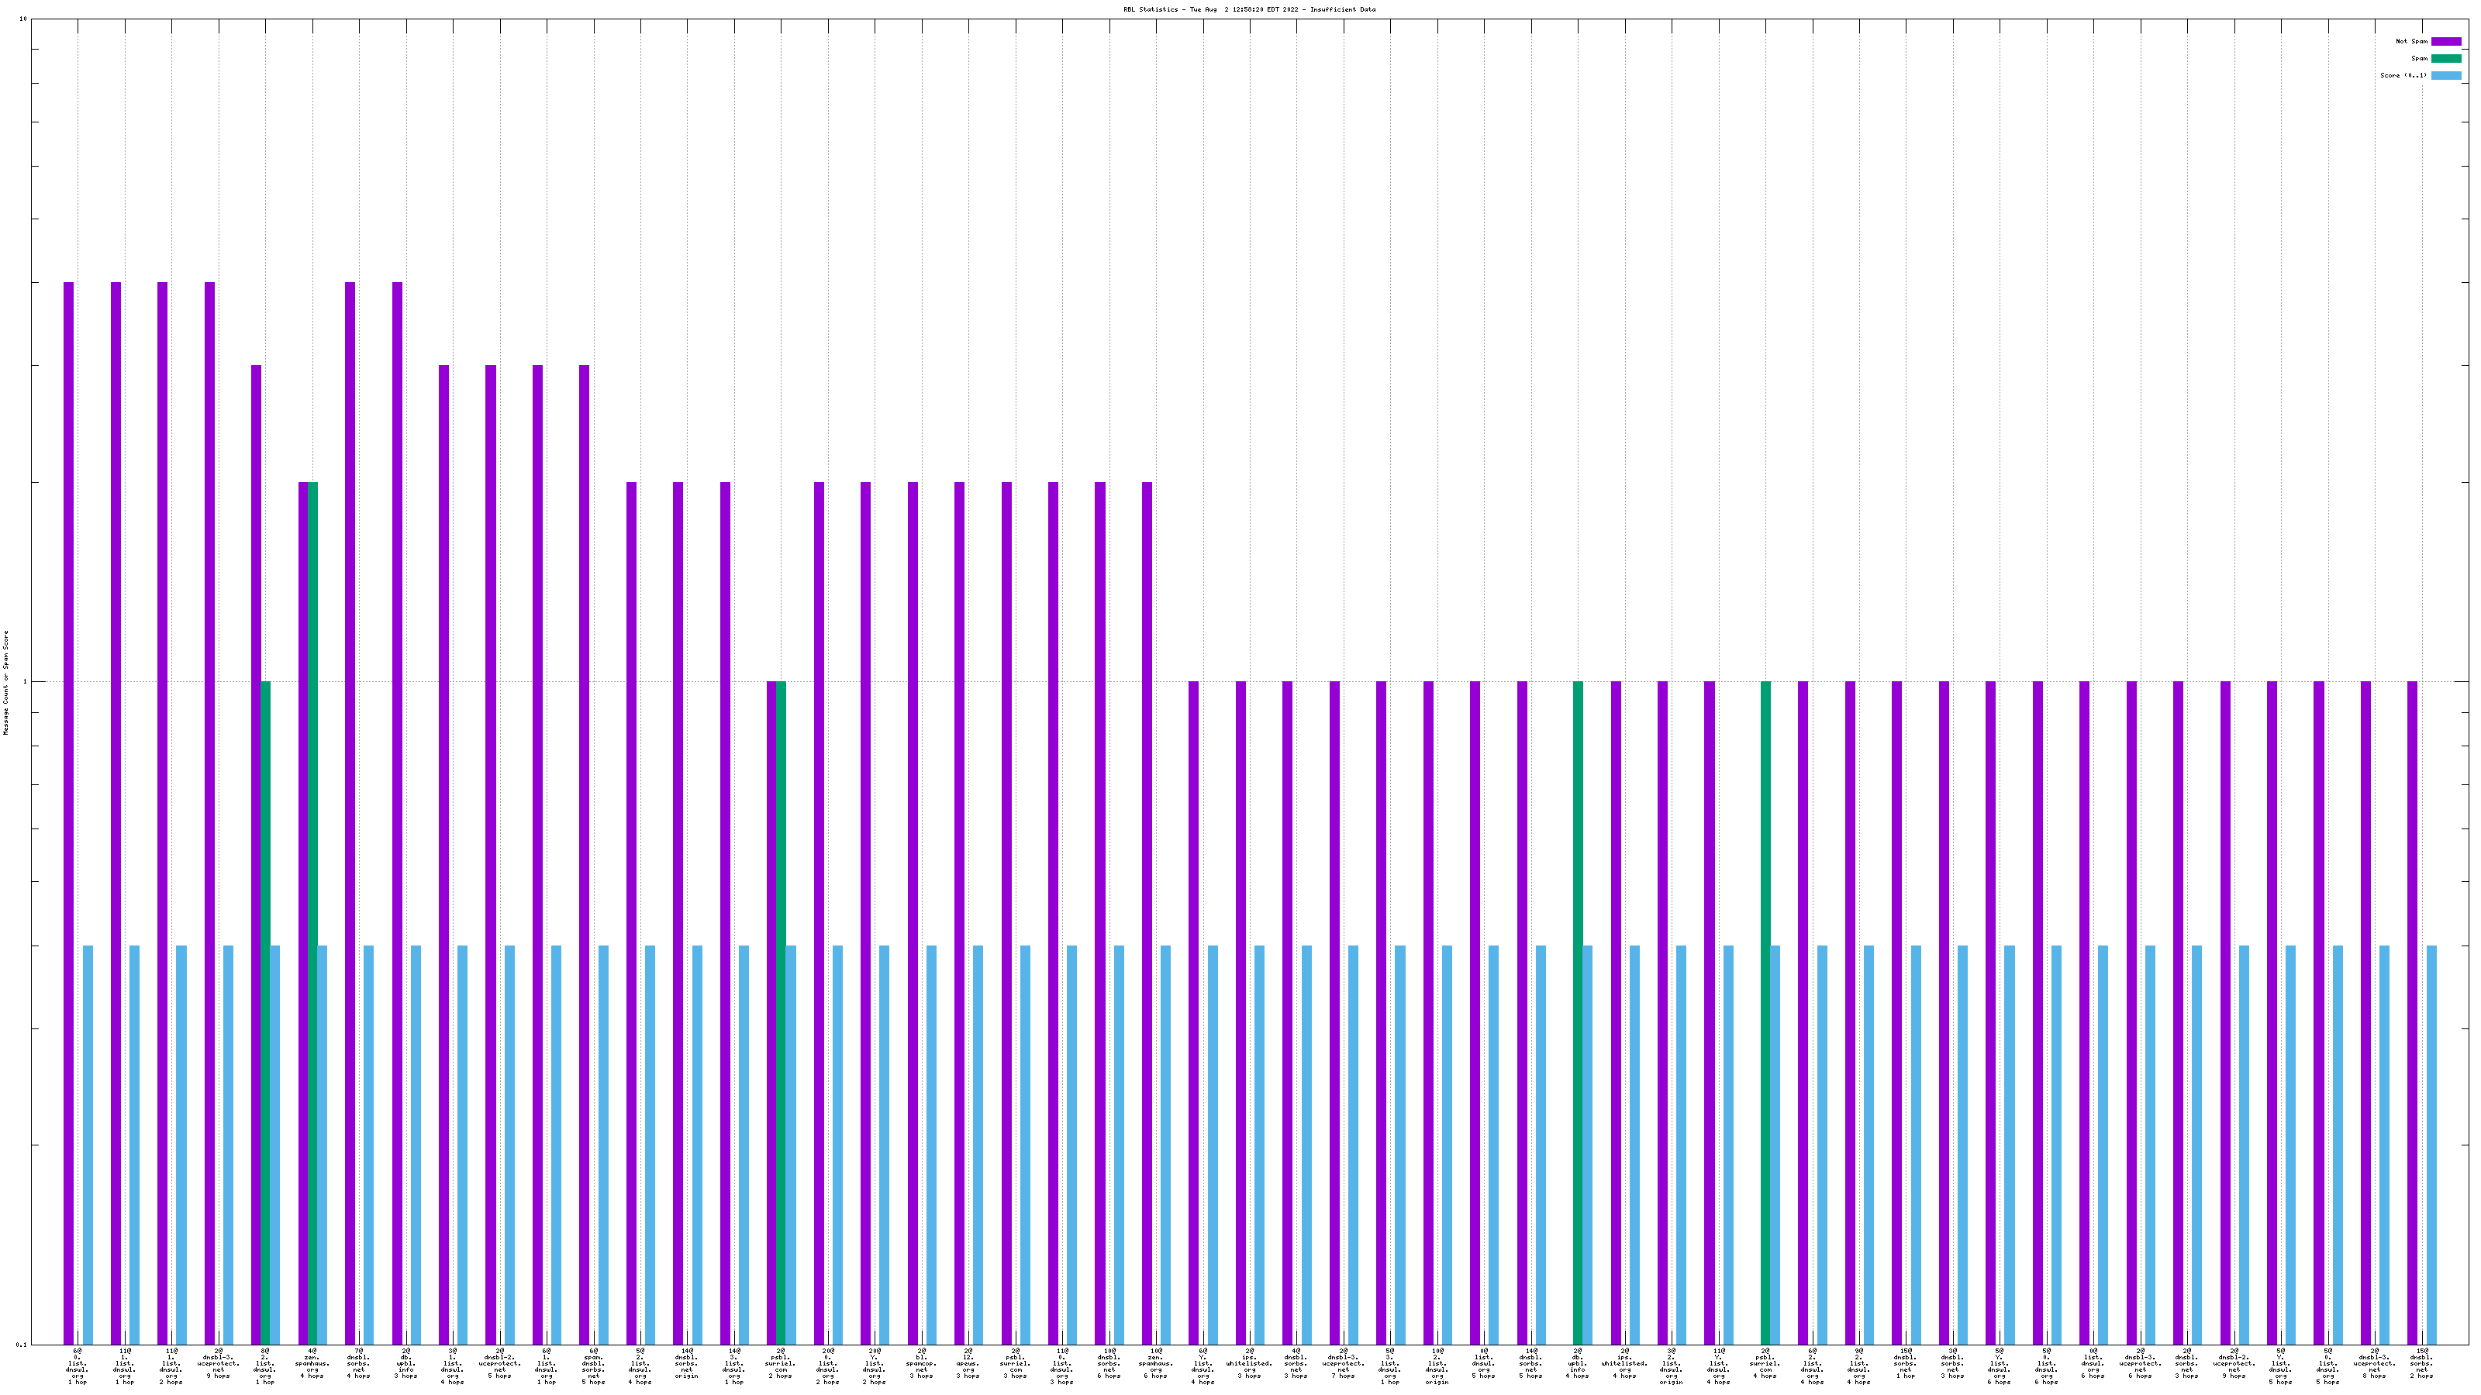Click the spam.dnsbl.sorbs.net 5 hops axis label
The image size is (2481, 1395).
593,1367
